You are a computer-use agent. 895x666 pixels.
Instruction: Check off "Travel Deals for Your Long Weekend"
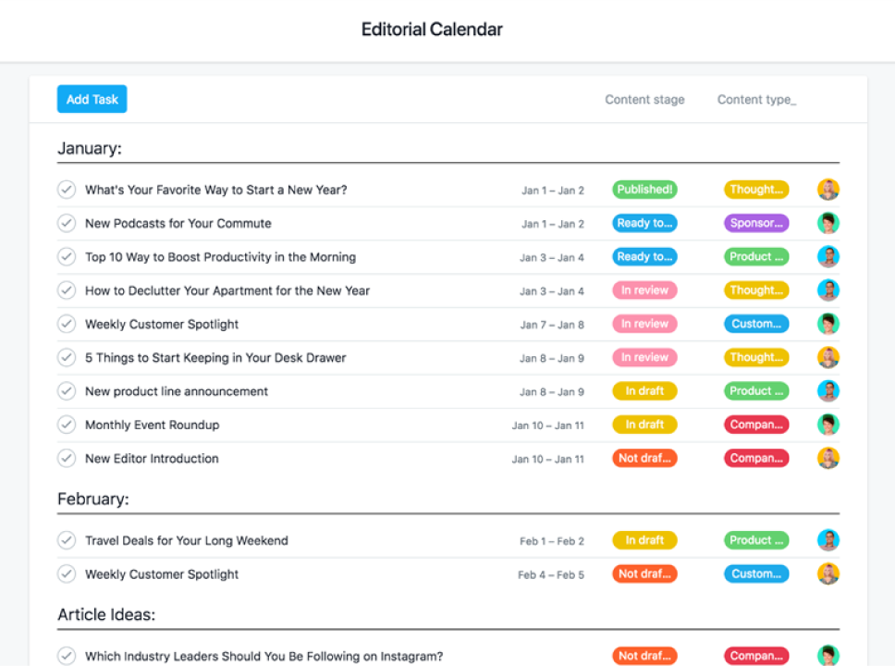67,540
